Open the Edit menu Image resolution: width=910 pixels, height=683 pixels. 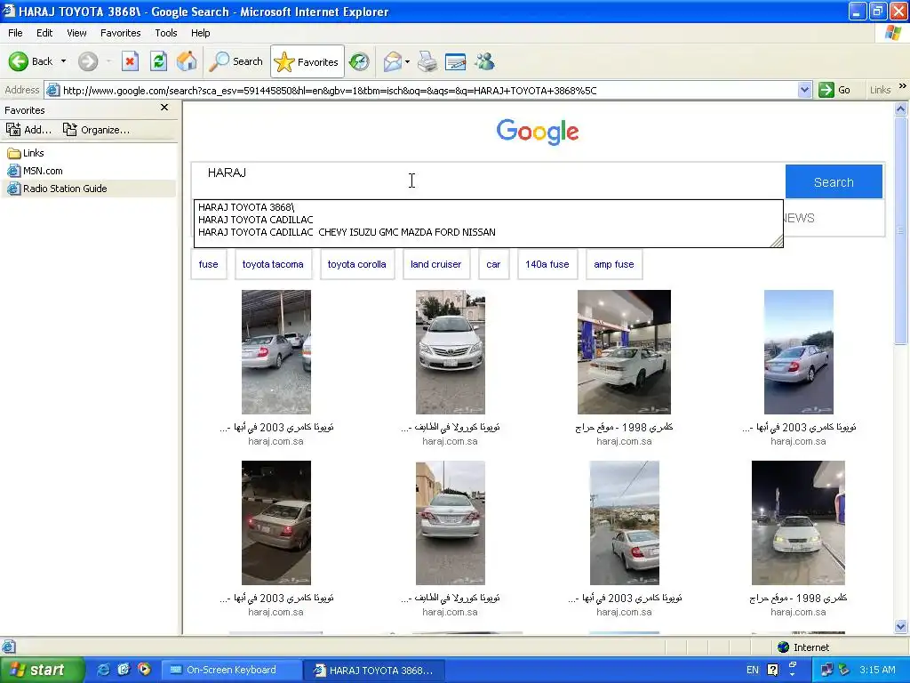click(44, 33)
